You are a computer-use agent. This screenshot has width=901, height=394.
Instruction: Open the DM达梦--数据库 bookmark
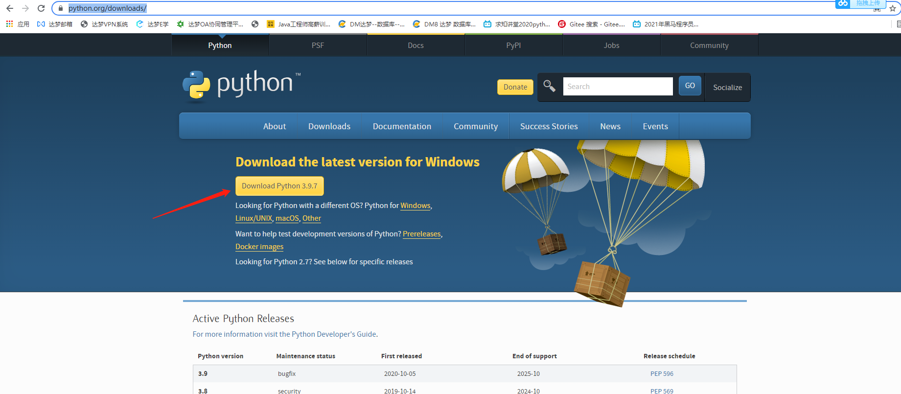tap(371, 24)
